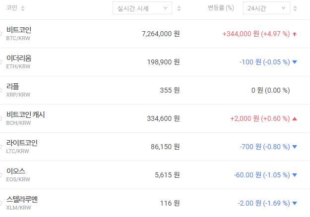Open the 24시간 period dropdown
Viewport: 310px width, 217px height.
coord(266,8)
